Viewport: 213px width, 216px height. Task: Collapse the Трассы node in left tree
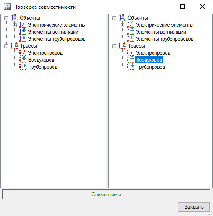(6, 46)
